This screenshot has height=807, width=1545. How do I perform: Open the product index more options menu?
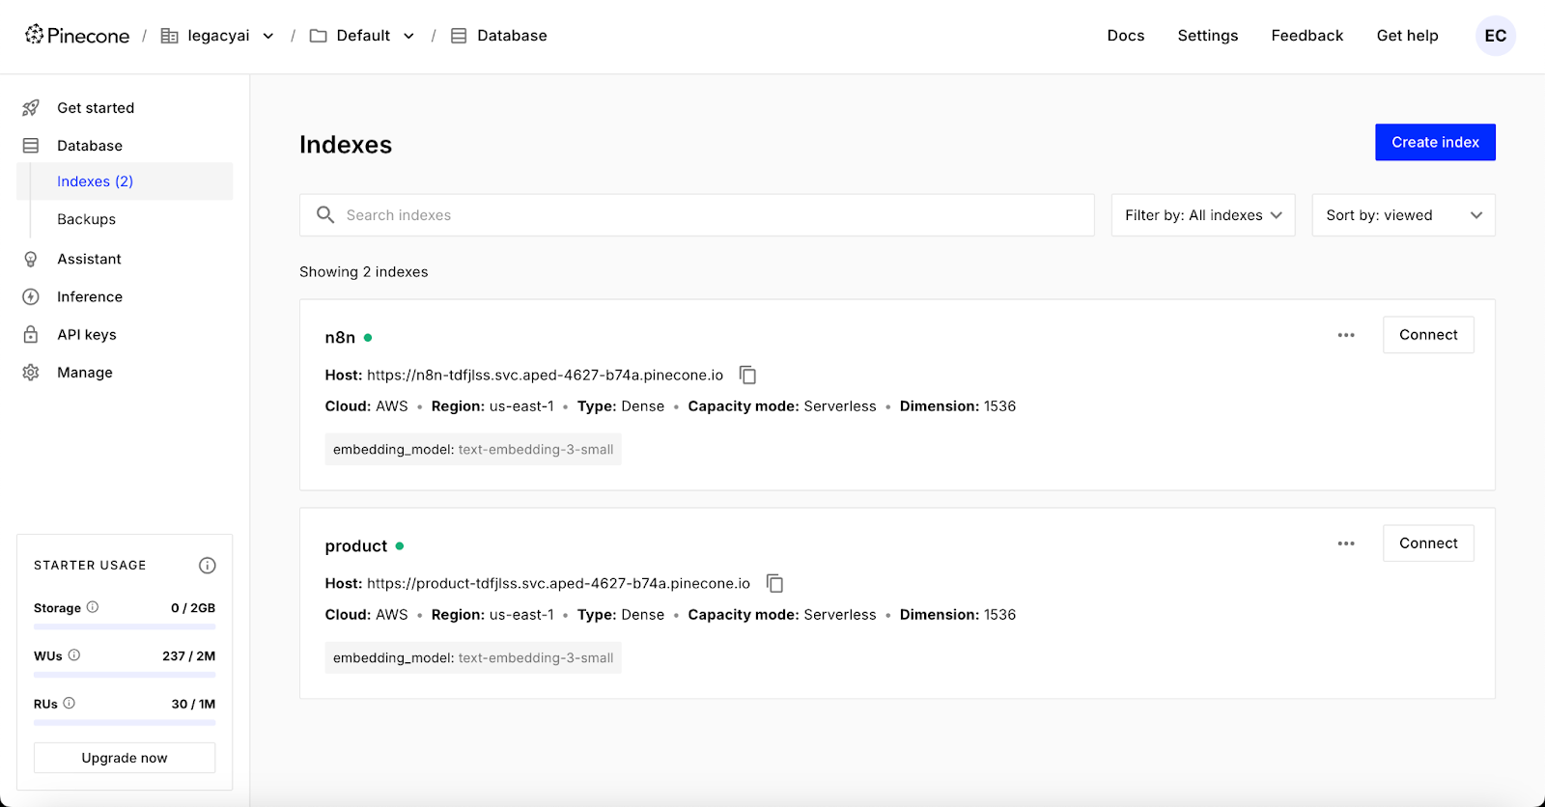coord(1346,543)
